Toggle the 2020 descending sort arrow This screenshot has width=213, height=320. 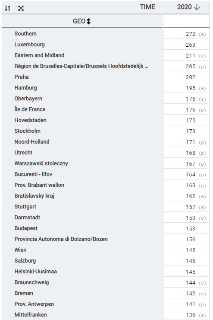197,7
